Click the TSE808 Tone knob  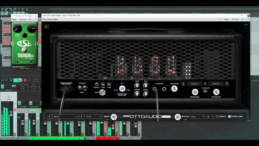[24, 35]
